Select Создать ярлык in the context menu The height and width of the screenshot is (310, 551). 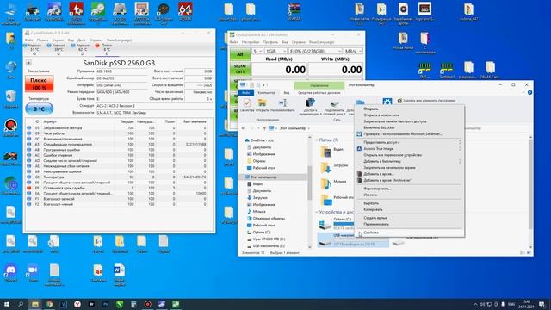[410, 218]
